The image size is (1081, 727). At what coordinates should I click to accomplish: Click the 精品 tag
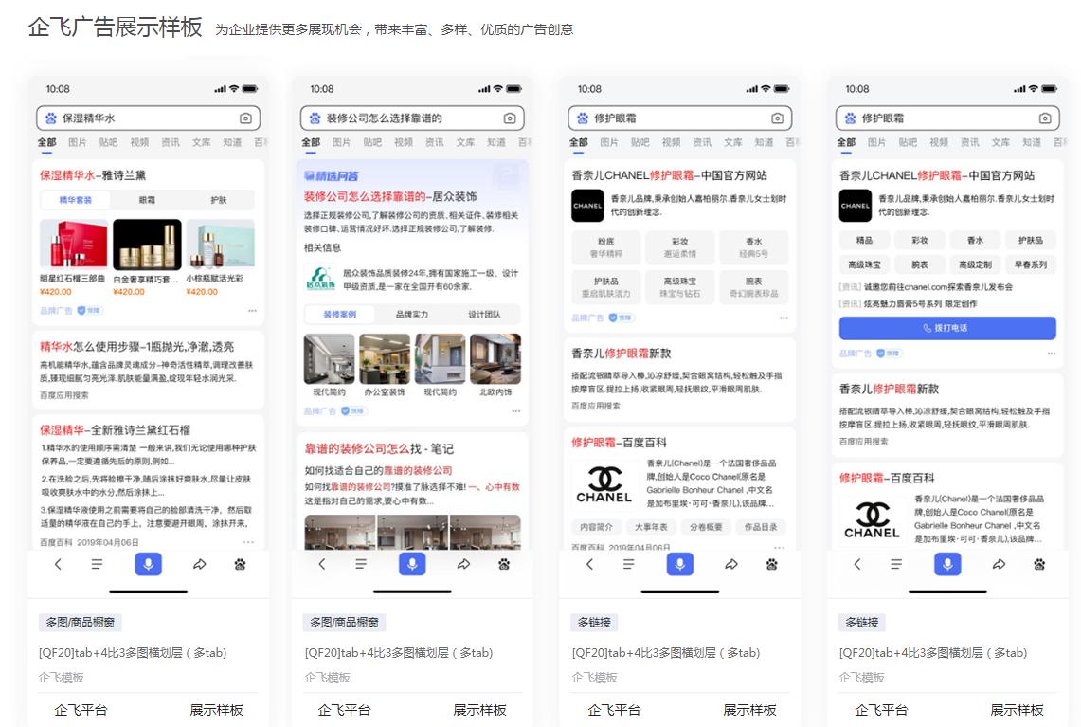pyautogui.click(x=864, y=241)
